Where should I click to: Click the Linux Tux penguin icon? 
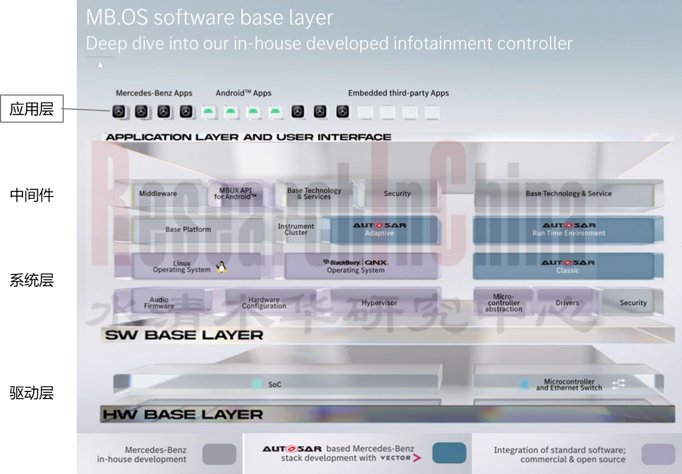pyautogui.click(x=221, y=267)
